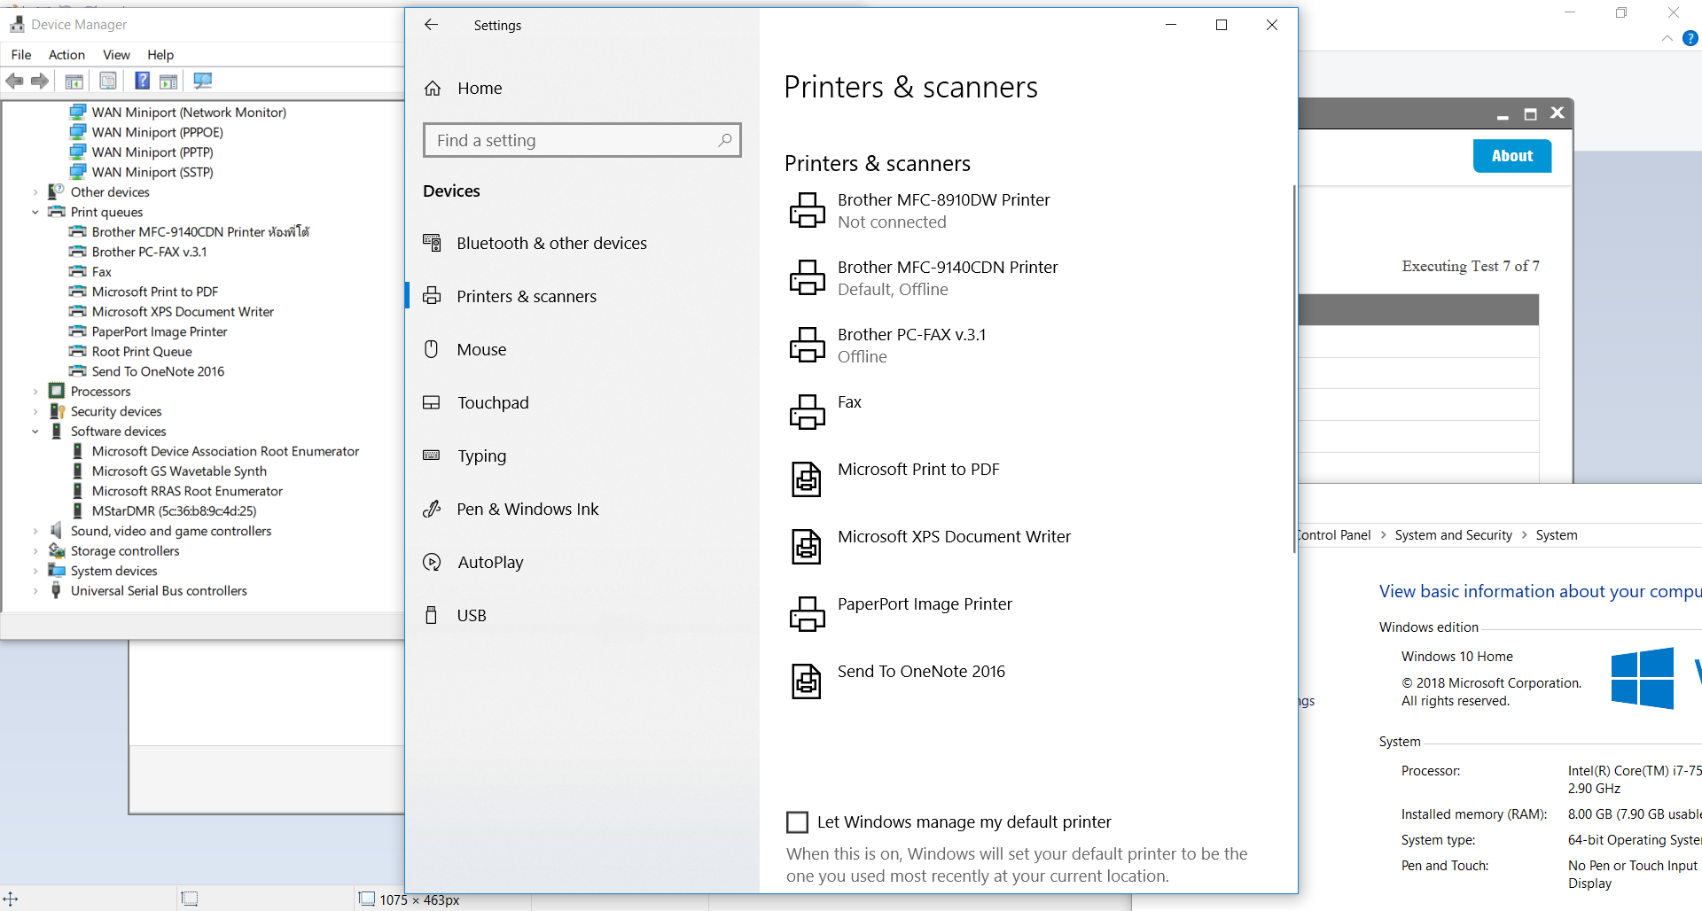
Task: Click the blue About button
Action: 1512,156
